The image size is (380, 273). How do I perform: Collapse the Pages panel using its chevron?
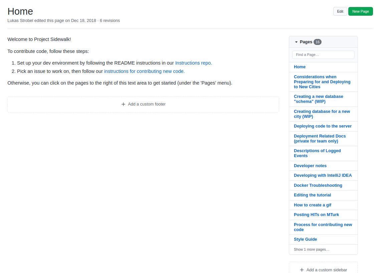click(x=296, y=42)
